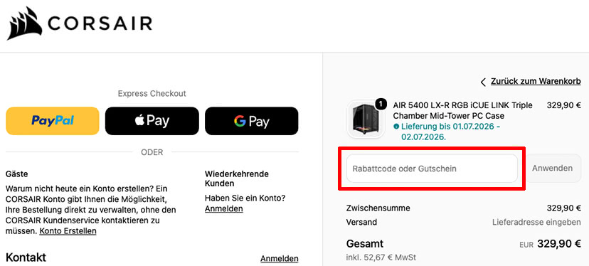
Task: Click the back chevron beside Zurück zum Warenkorb
Action: coord(483,82)
